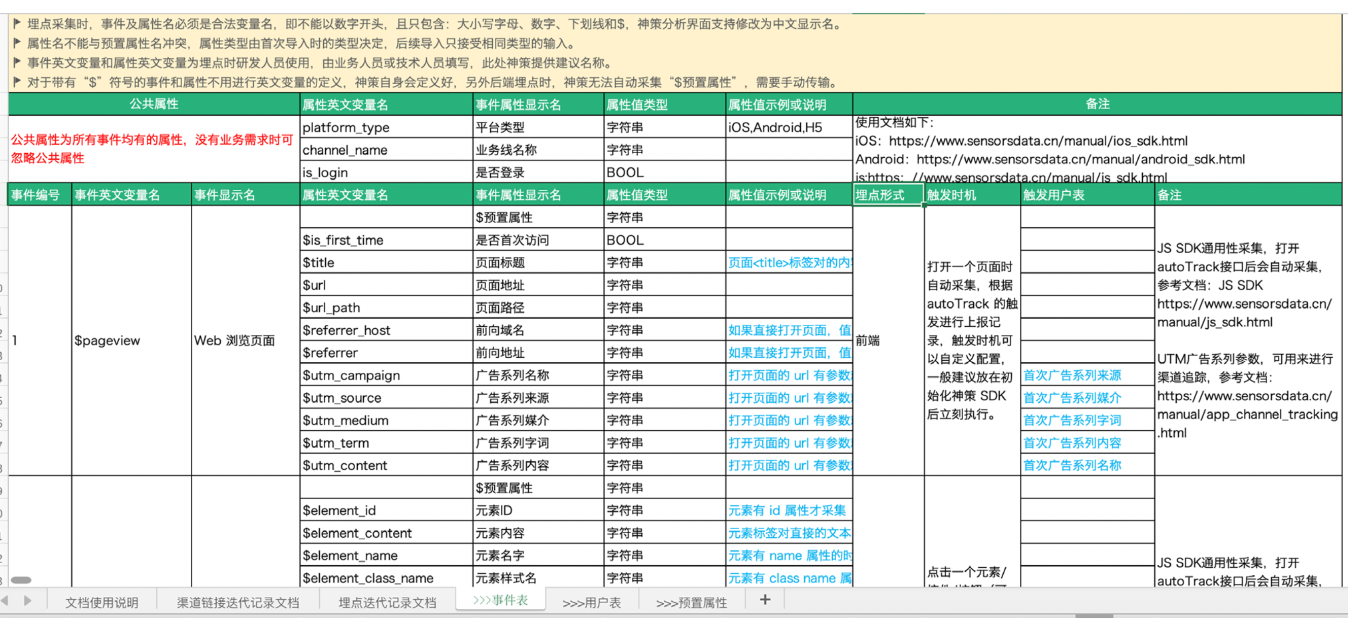
Task: Click the active >>>事件表 sheet tab
Action: tap(500, 600)
